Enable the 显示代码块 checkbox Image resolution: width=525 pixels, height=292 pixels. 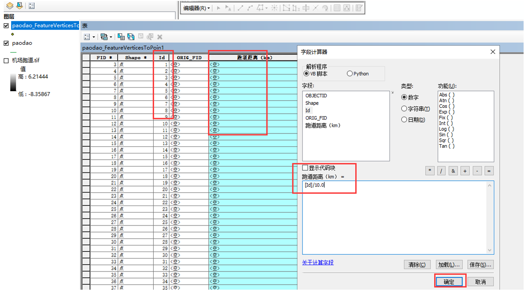point(305,167)
